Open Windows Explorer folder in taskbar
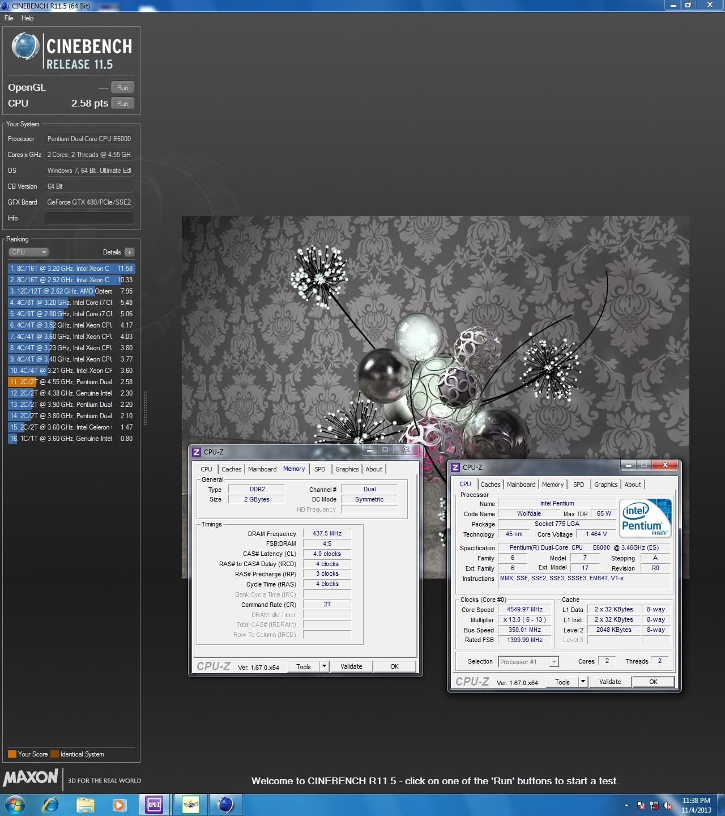Image resolution: width=725 pixels, height=816 pixels. (x=86, y=804)
